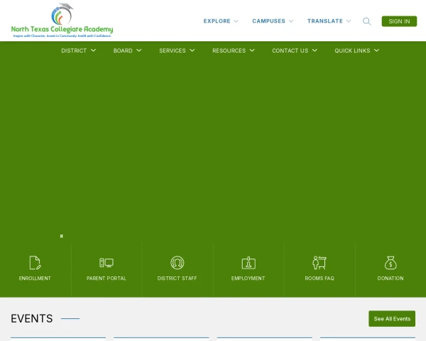The height and width of the screenshot is (341, 426).
Task: Expand the Contact Us menu
Action: pyautogui.click(x=294, y=50)
